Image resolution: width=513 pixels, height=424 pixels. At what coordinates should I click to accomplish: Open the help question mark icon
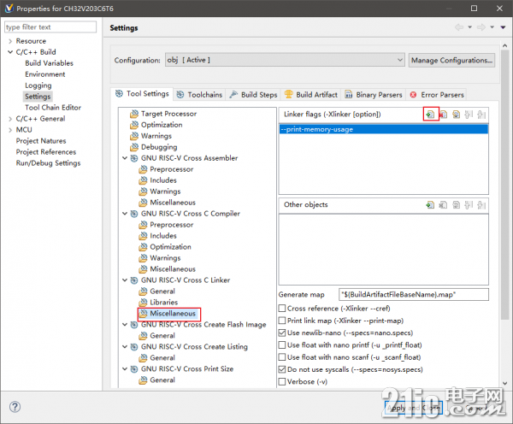tap(15, 407)
